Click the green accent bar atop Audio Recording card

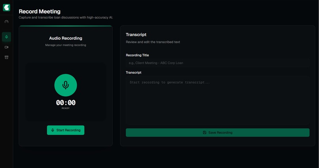point(66,26)
